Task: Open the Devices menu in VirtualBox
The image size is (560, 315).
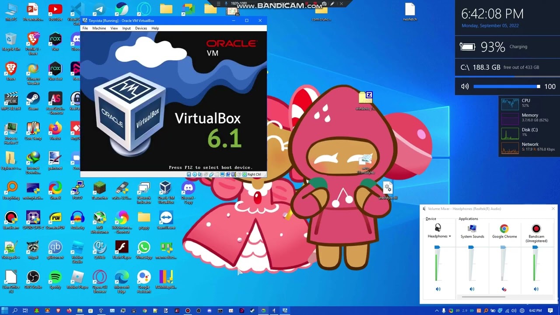Action: (141, 28)
